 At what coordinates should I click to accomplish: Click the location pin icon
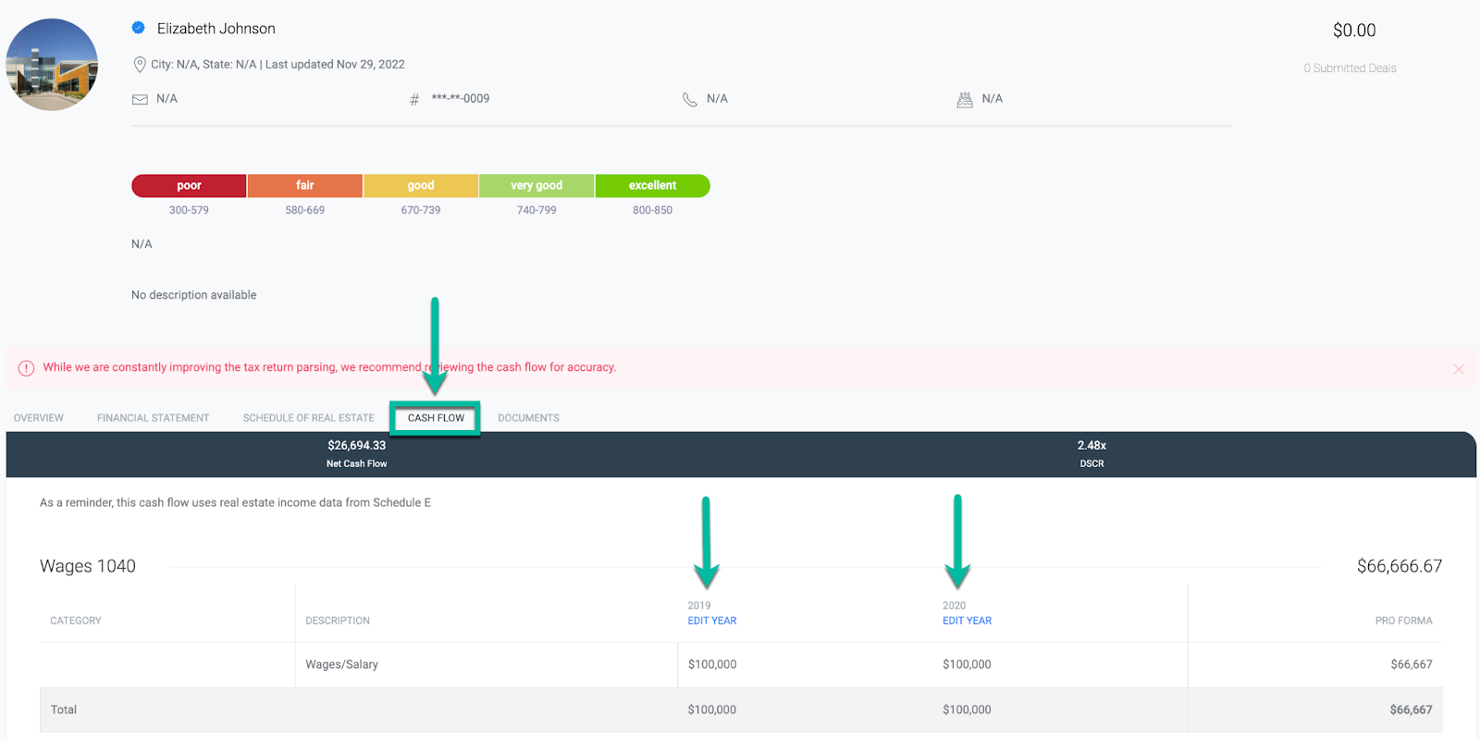[140, 65]
